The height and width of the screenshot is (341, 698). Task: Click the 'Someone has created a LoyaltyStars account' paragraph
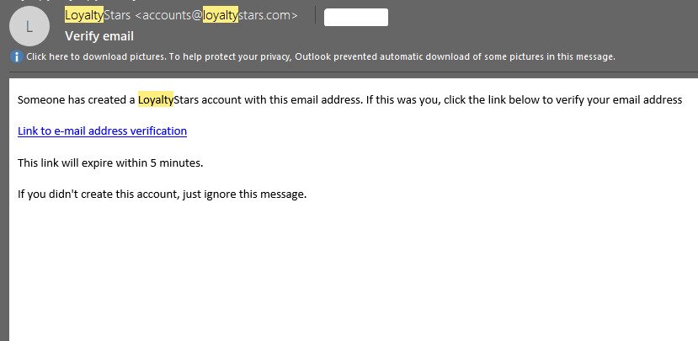(350, 99)
